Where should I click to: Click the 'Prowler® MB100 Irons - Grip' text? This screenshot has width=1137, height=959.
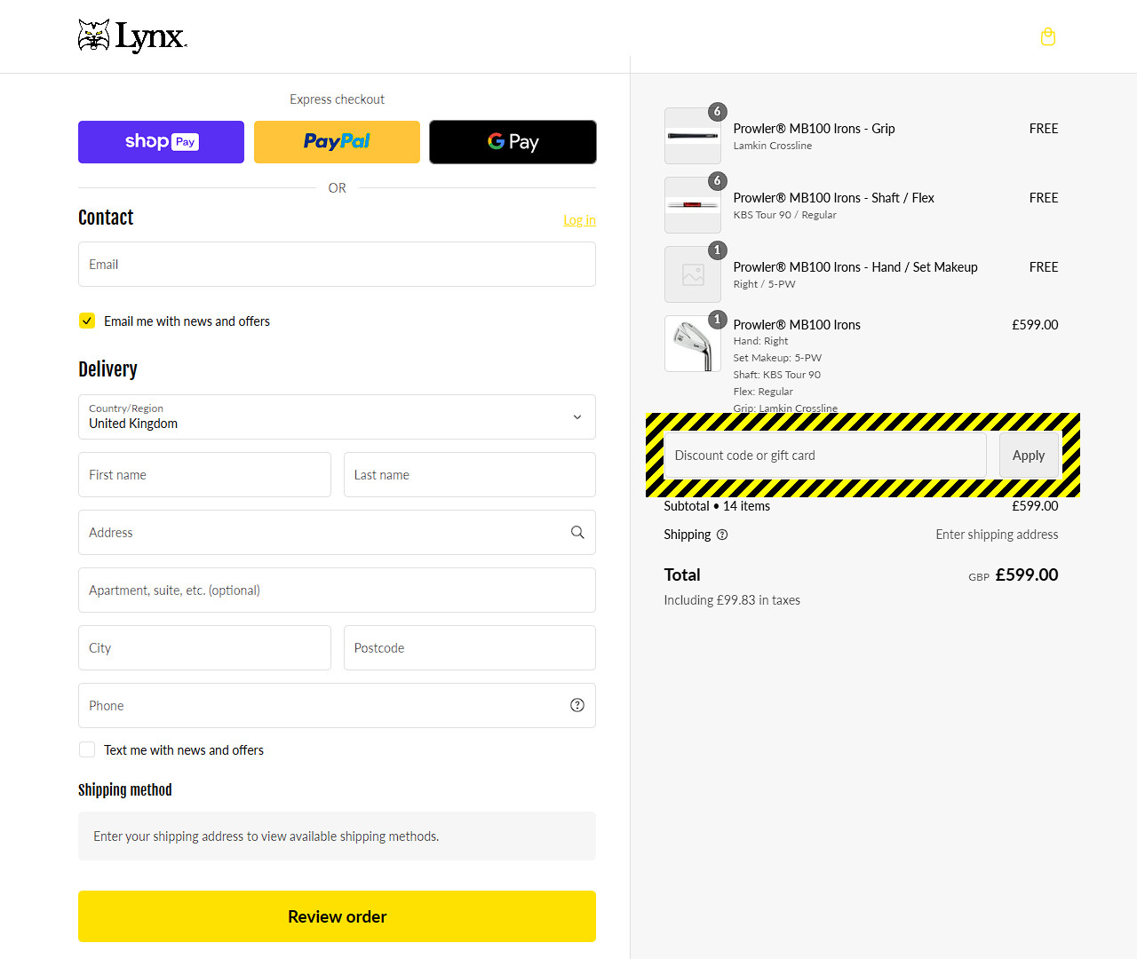point(814,129)
